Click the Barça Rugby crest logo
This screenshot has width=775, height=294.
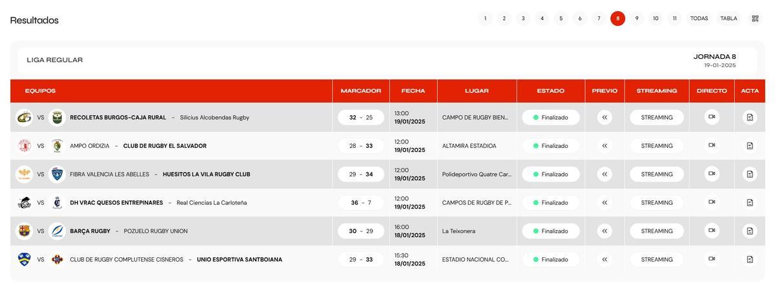[25, 231]
